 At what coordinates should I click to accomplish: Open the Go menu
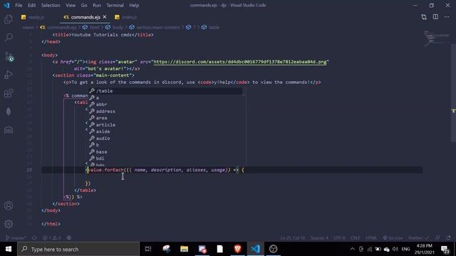[84, 5]
